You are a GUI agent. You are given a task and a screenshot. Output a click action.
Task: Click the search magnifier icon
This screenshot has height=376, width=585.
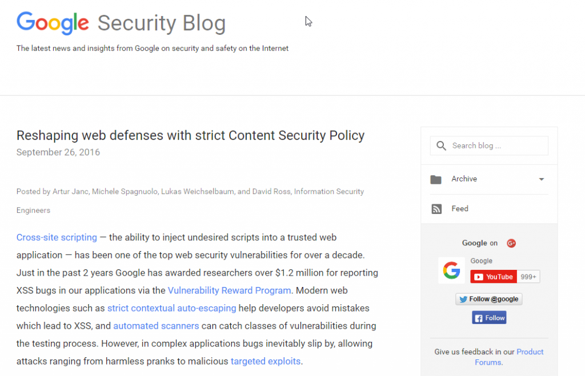(x=441, y=145)
